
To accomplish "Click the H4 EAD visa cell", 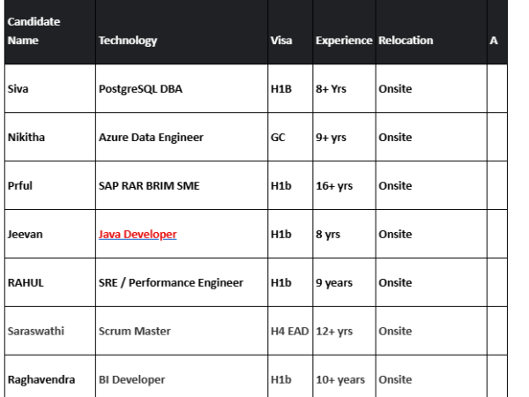I will point(290,331).
